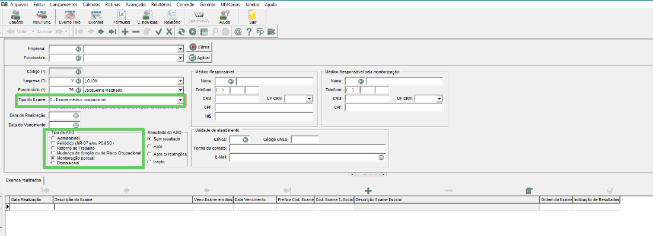
Task: Click the Forma de contato field
Action: [x=307, y=148]
